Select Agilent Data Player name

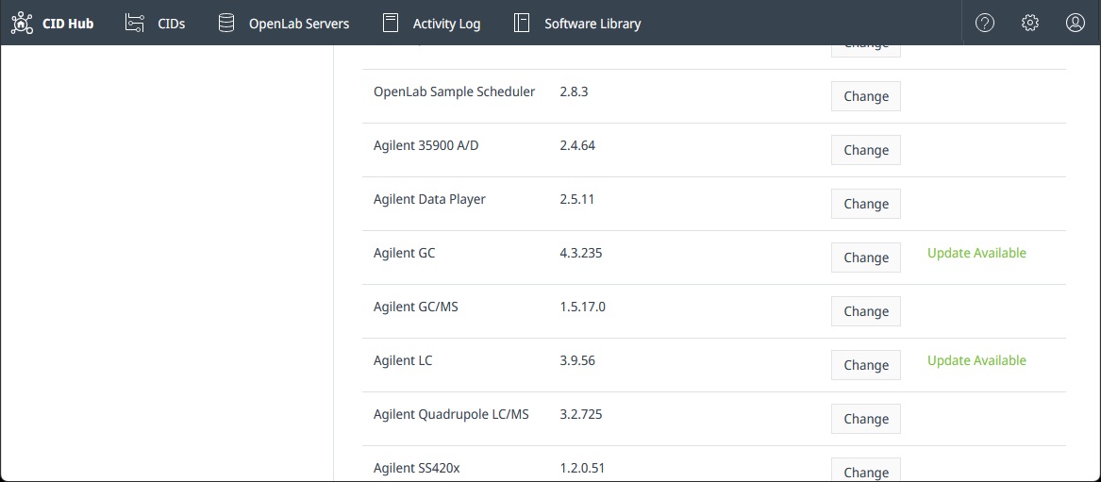429,199
